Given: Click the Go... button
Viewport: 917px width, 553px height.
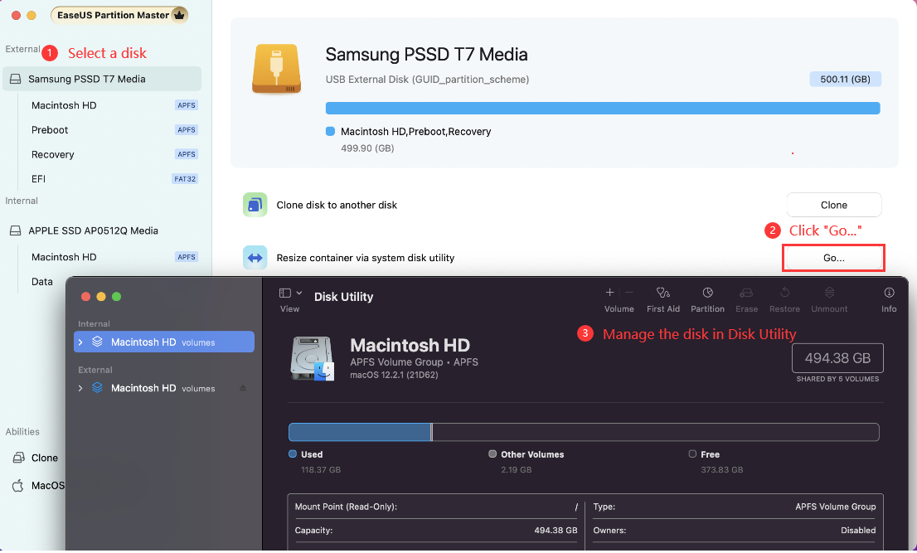Looking at the screenshot, I should (x=833, y=258).
